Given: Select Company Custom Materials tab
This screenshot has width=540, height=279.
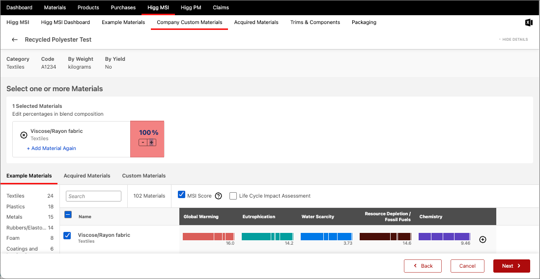Looking at the screenshot, I should [x=189, y=23].
